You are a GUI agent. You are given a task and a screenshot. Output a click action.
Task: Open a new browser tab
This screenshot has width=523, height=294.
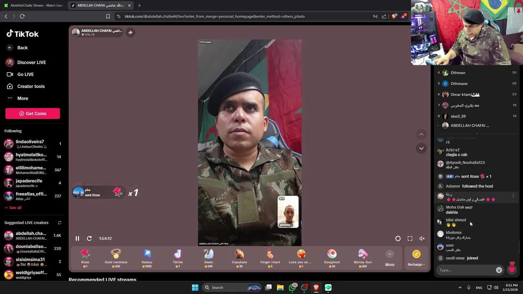(139, 5)
